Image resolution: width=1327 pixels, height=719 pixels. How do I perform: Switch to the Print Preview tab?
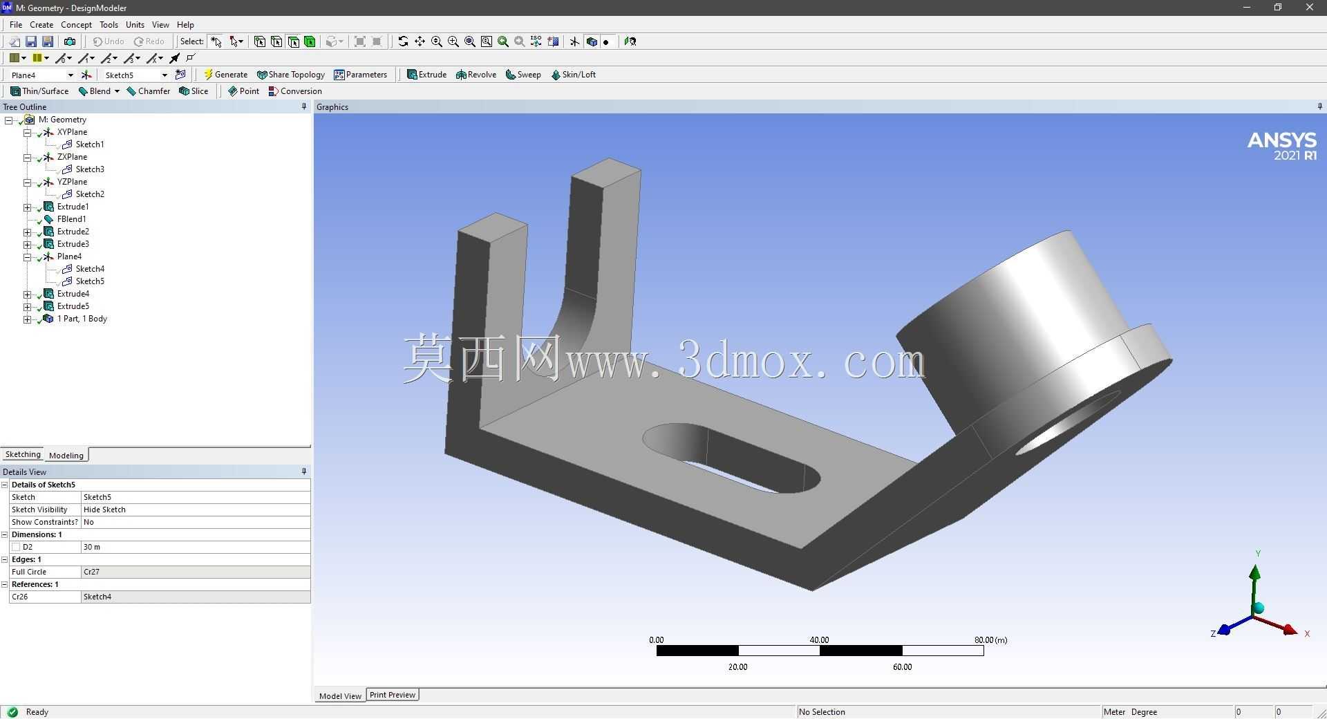392,695
